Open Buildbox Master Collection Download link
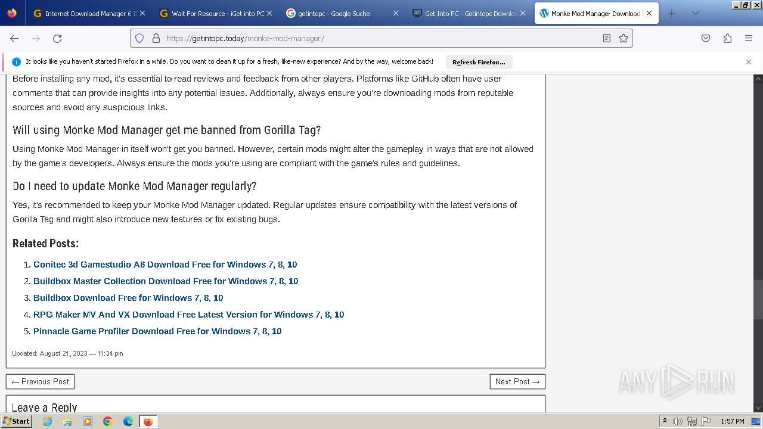Viewport: 763px width, 429px height. (x=166, y=281)
